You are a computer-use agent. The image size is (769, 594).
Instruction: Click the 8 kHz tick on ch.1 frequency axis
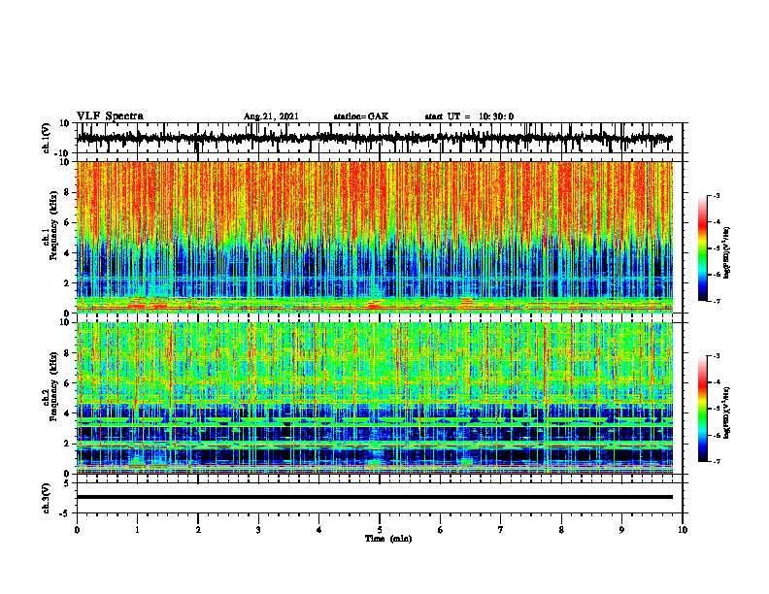tap(67, 192)
